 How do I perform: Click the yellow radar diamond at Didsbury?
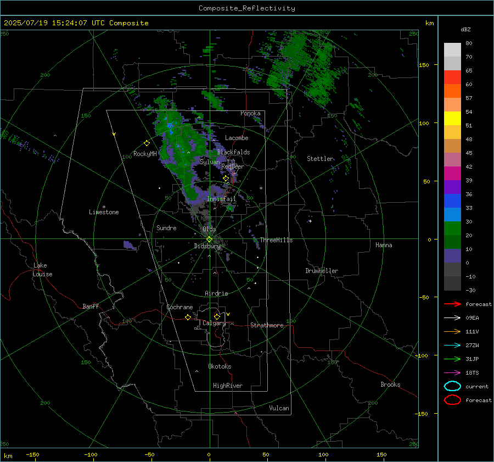(x=209, y=240)
